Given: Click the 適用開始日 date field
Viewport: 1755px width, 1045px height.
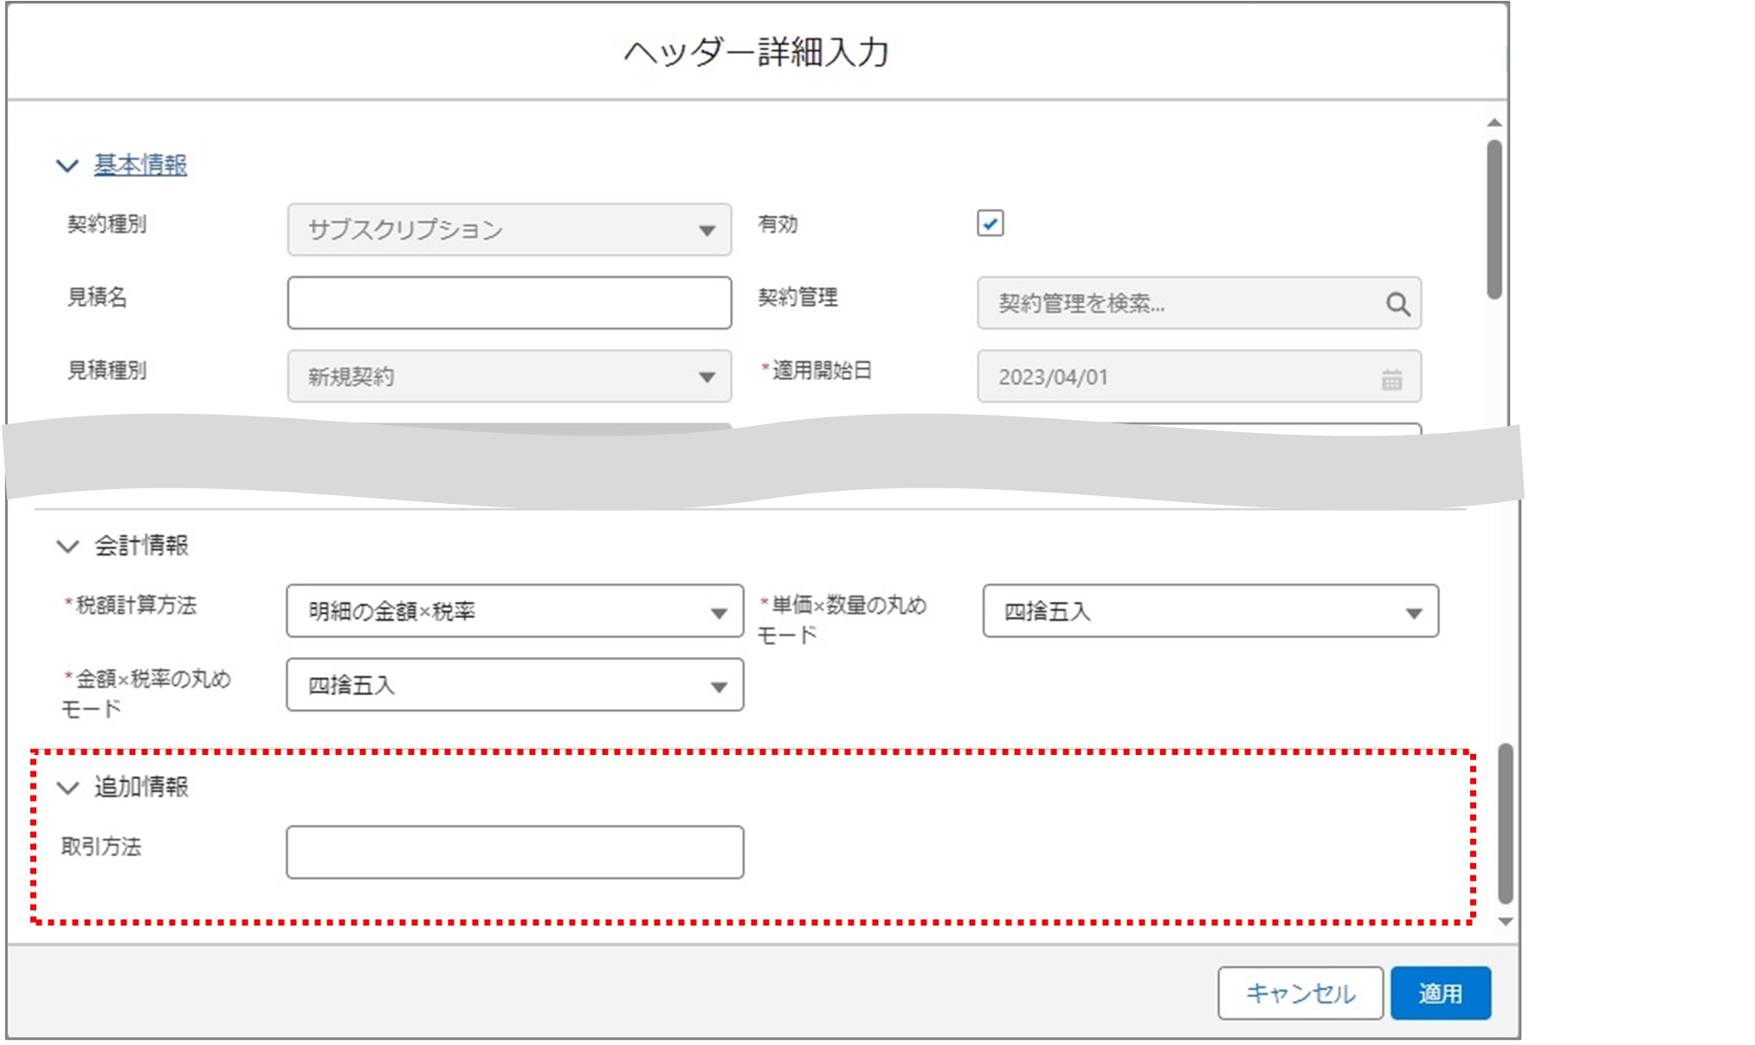Looking at the screenshot, I should 1178,377.
